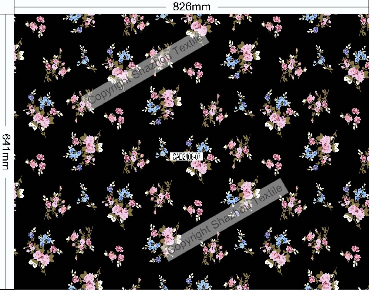Click the dimension line right of 826mm text
The width and height of the screenshot is (370, 290).
tap(292, 7)
